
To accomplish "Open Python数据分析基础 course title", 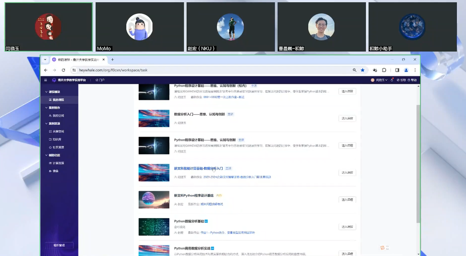I will (189, 221).
